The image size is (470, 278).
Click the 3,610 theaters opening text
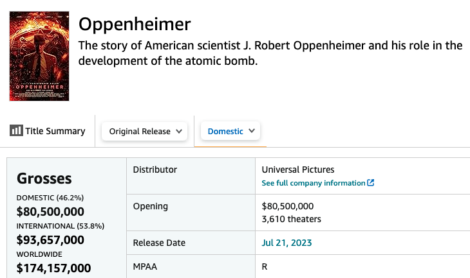click(292, 219)
